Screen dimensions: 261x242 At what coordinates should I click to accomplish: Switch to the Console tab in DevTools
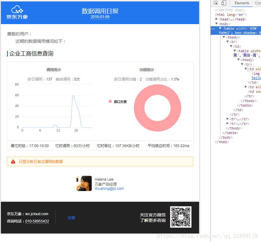click(258, 3)
